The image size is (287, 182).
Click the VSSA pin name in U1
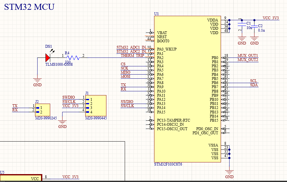click(213, 145)
